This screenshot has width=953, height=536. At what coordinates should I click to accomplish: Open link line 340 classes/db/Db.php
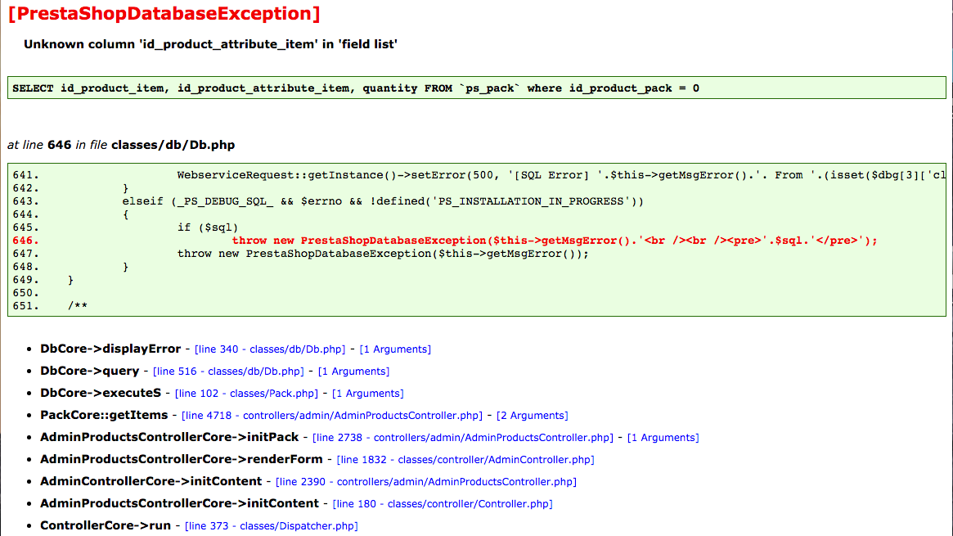(x=270, y=349)
